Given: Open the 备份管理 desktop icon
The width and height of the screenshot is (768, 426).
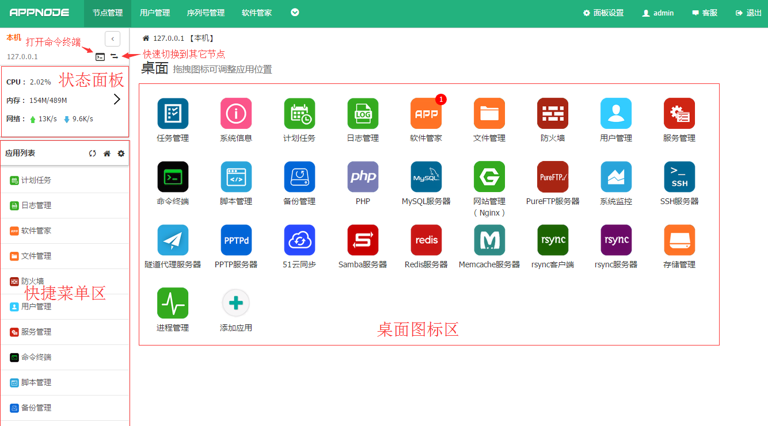Looking at the screenshot, I should (299, 176).
